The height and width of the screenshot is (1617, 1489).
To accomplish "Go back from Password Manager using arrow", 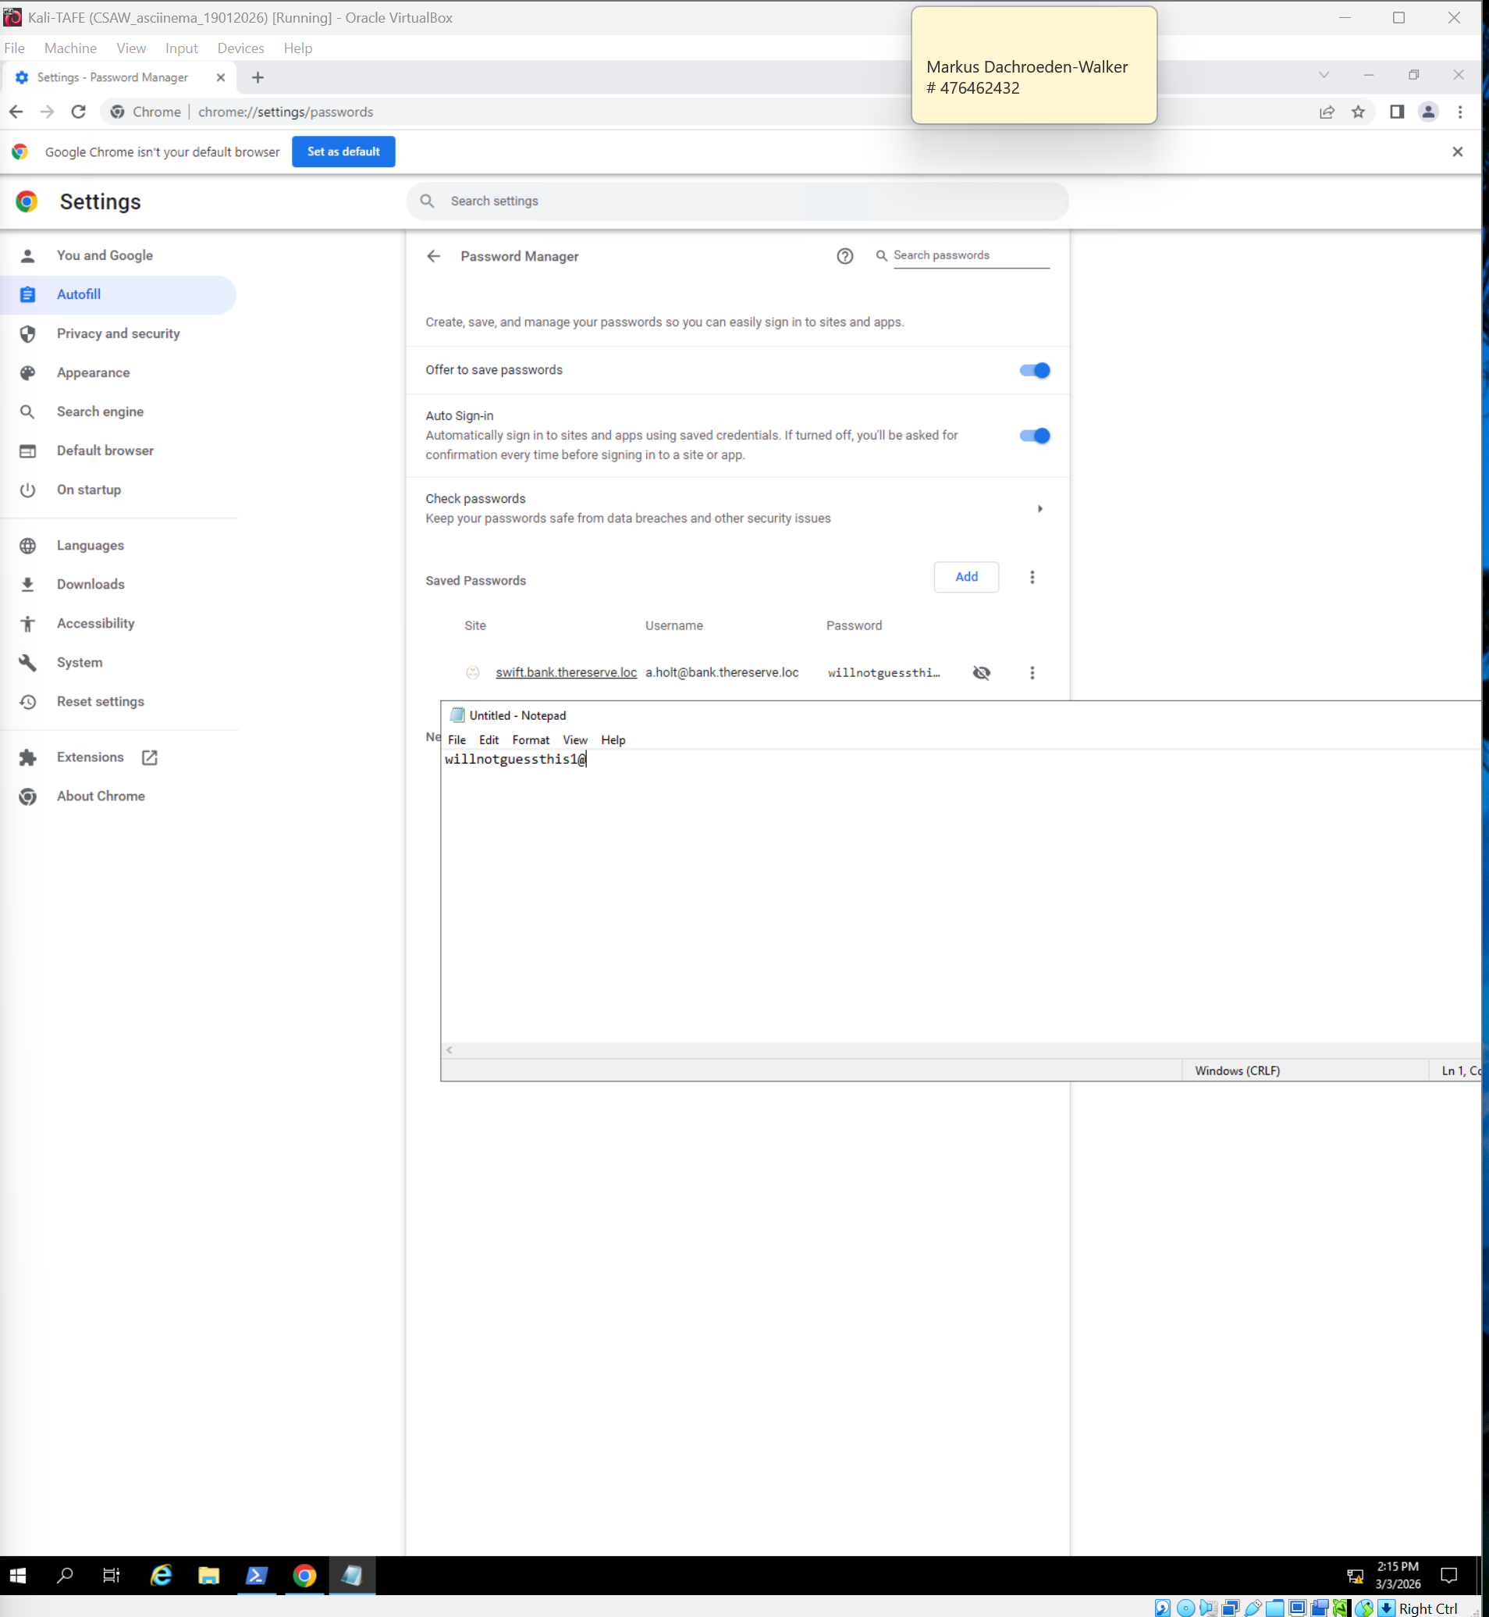I will pyautogui.click(x=433, y=256).
